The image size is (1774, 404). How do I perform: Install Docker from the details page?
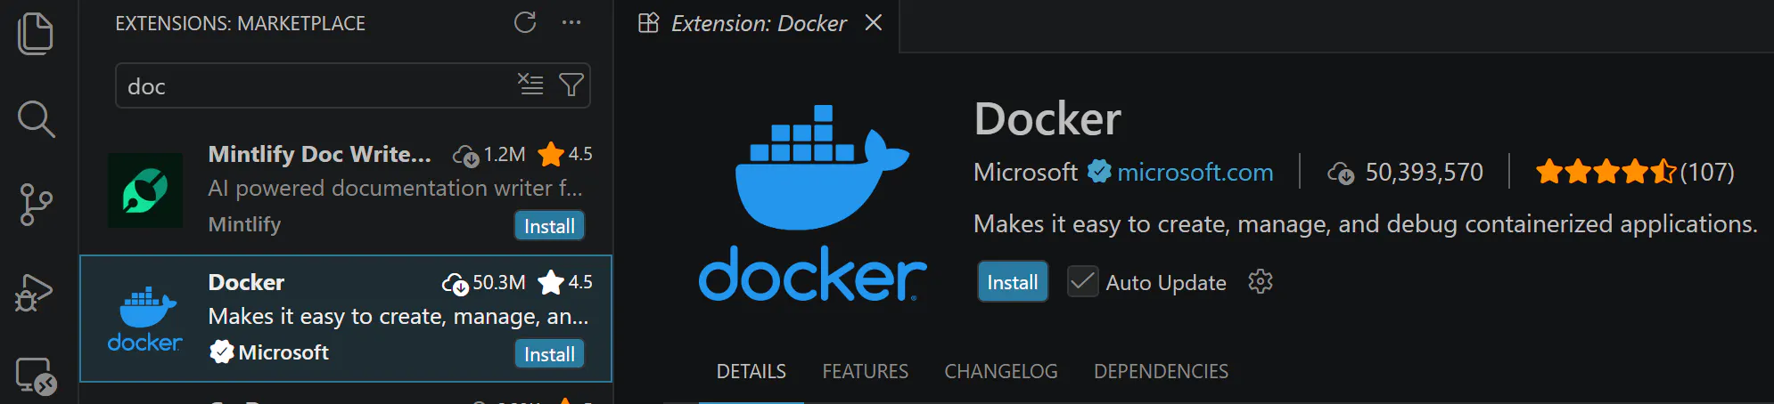pyautogui.click(x=1013, y=282)
